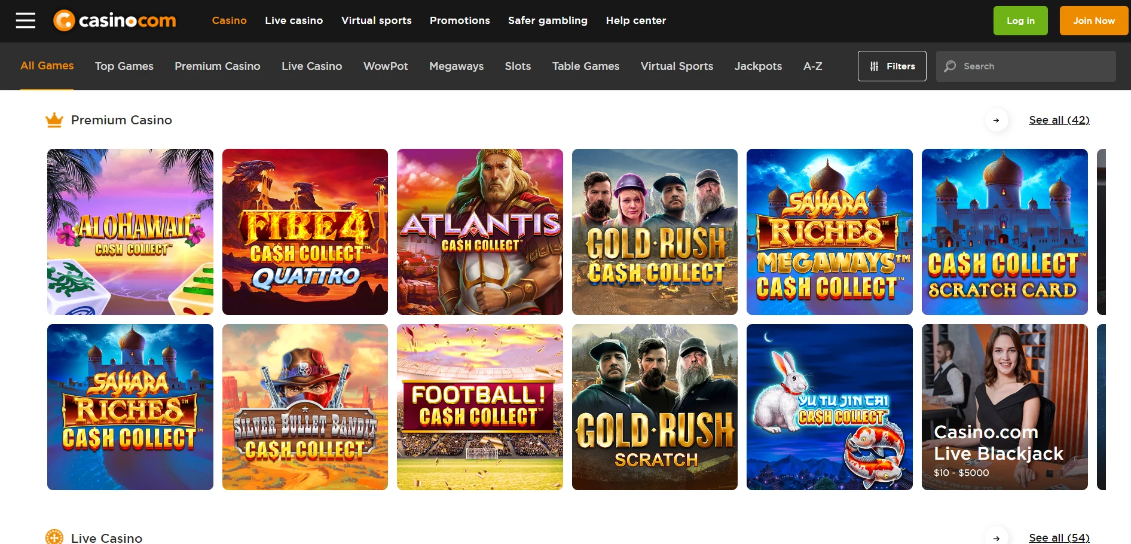Screen dimensions: 1131x544
Task: Open Gold Rush Cash Collect game
Action: (655, 232)
